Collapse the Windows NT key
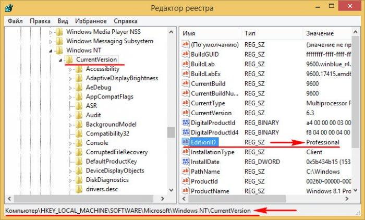Image resolution: width=365 pixels, height=220 pixels. coord(51,51)
